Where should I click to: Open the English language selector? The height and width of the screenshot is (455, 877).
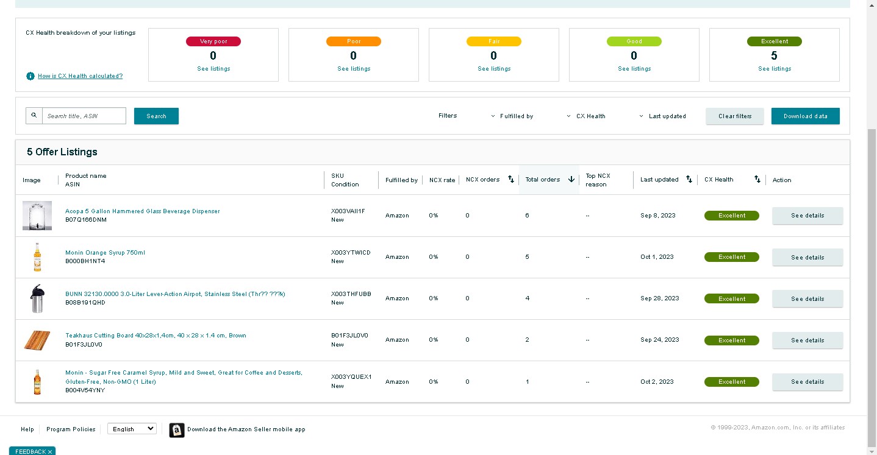coord(132,429)
